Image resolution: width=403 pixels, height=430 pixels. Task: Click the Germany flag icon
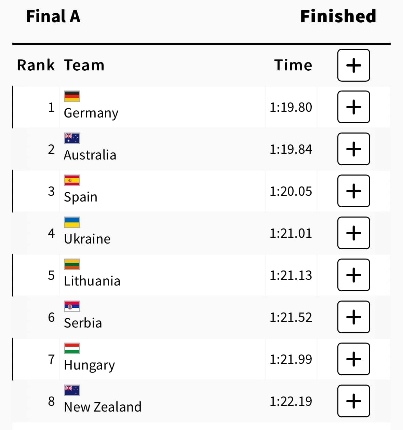pos(72,96)
